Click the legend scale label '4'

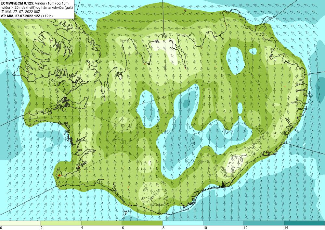(x=82, y=228)
